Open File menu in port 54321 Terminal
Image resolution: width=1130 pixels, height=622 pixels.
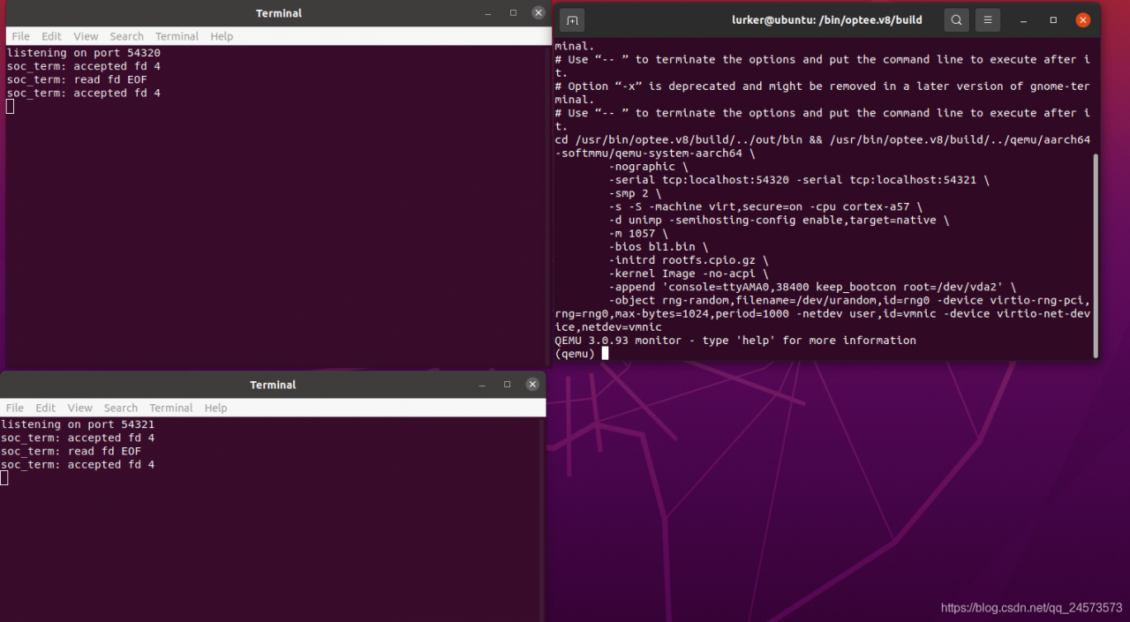[x=15, y=408]
